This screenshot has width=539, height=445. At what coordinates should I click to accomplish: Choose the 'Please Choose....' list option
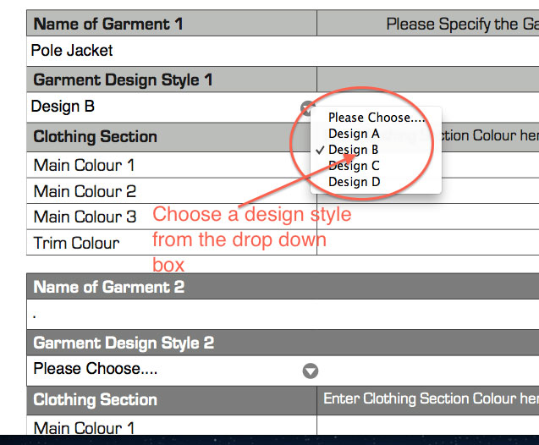[x=376, y=118]
